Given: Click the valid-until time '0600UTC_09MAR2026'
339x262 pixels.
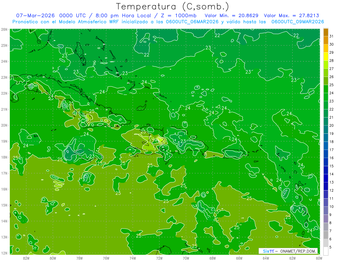Looking at the screenshot, I should pos(297,22).
